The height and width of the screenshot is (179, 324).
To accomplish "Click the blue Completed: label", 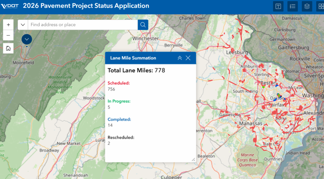I will tap(119, 119).
